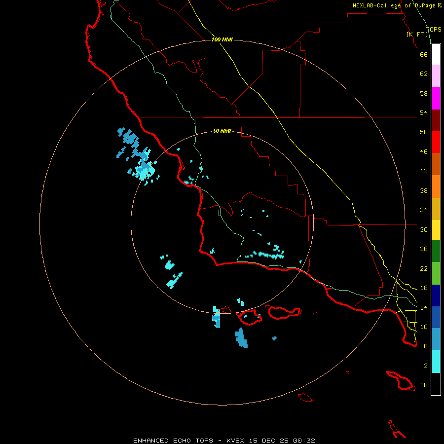Click the '100 NMI' range ring label
Viewport: 444px width, 444px height.
(222, 39)
